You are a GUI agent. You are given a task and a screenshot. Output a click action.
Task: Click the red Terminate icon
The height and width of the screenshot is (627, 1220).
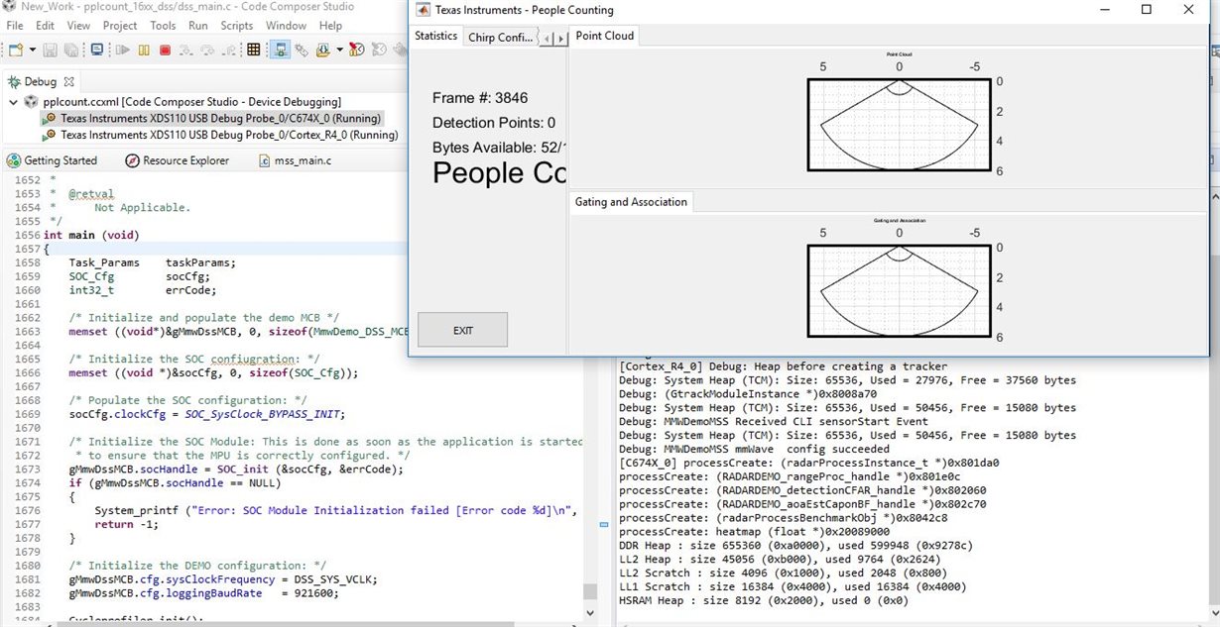tap(165, 50)
